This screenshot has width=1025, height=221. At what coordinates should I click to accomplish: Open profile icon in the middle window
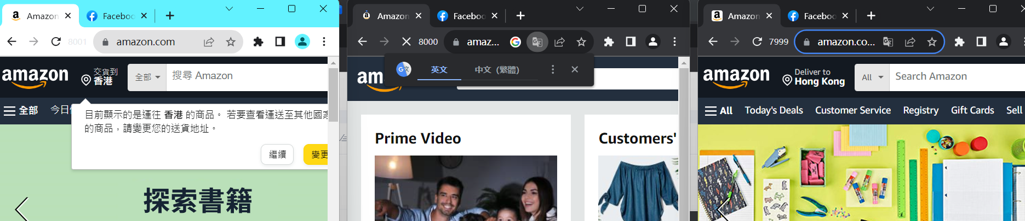[x=653, y=41]
